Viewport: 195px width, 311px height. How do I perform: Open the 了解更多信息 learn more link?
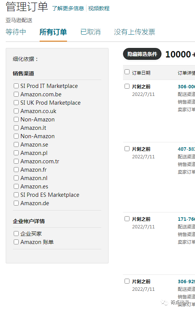[x=68, y=8]
